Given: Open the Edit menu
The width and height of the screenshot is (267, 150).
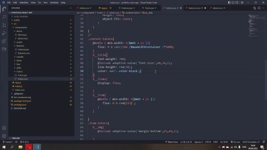Looking at the screenshot, I should [x=15, y=2].
